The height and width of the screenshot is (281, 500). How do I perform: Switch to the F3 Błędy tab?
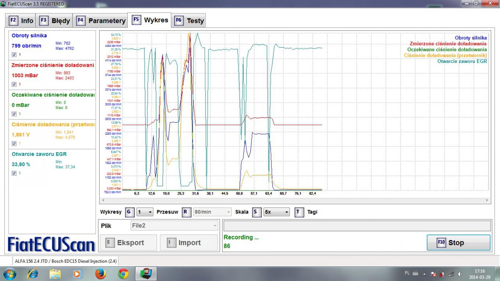click(55, 20)
